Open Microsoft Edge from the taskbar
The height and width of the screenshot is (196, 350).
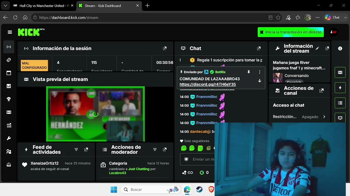[187, 189]
